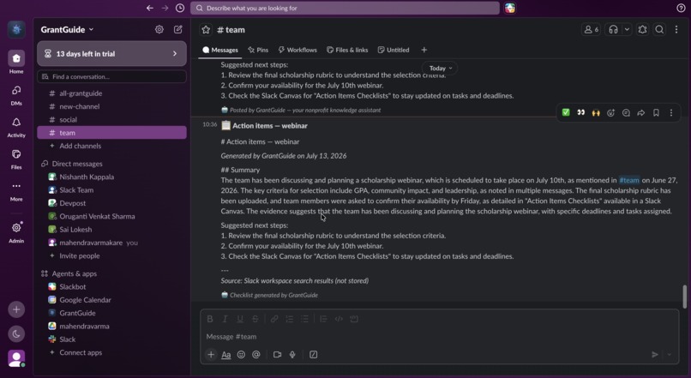Click the message scrollbar thumb
The width and height of the screenshot is (691, 378).
click(x=684, y=297)
